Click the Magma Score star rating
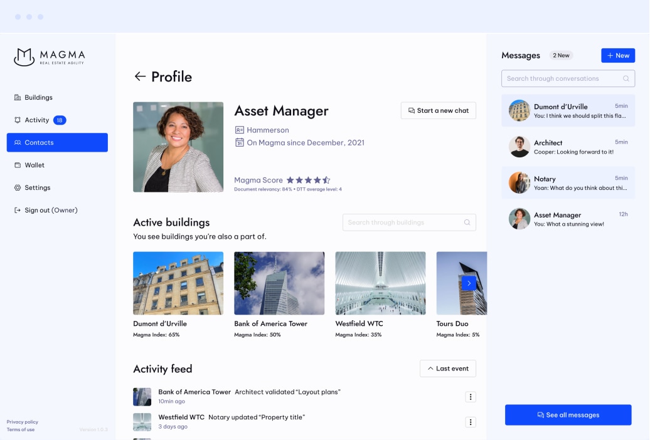650x440 pixels. [x=307, y=180]
